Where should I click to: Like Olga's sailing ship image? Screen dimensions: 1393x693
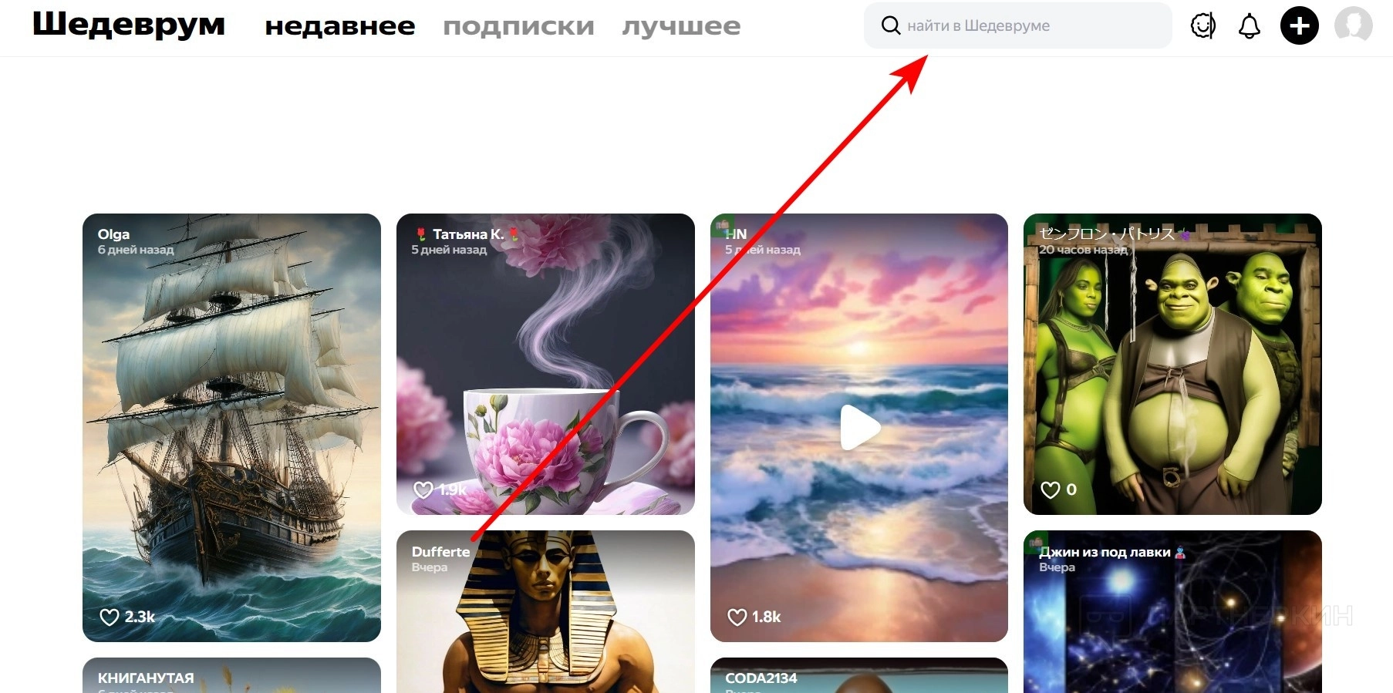coord(110,617)
